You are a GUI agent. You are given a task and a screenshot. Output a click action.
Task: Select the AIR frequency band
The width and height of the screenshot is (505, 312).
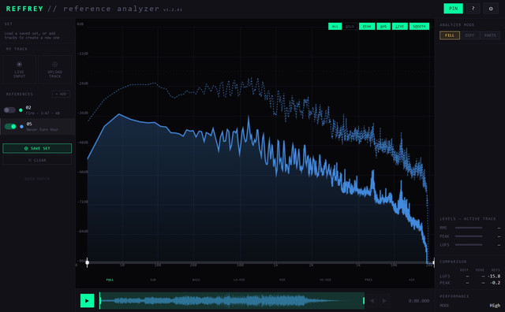point(411,280)
